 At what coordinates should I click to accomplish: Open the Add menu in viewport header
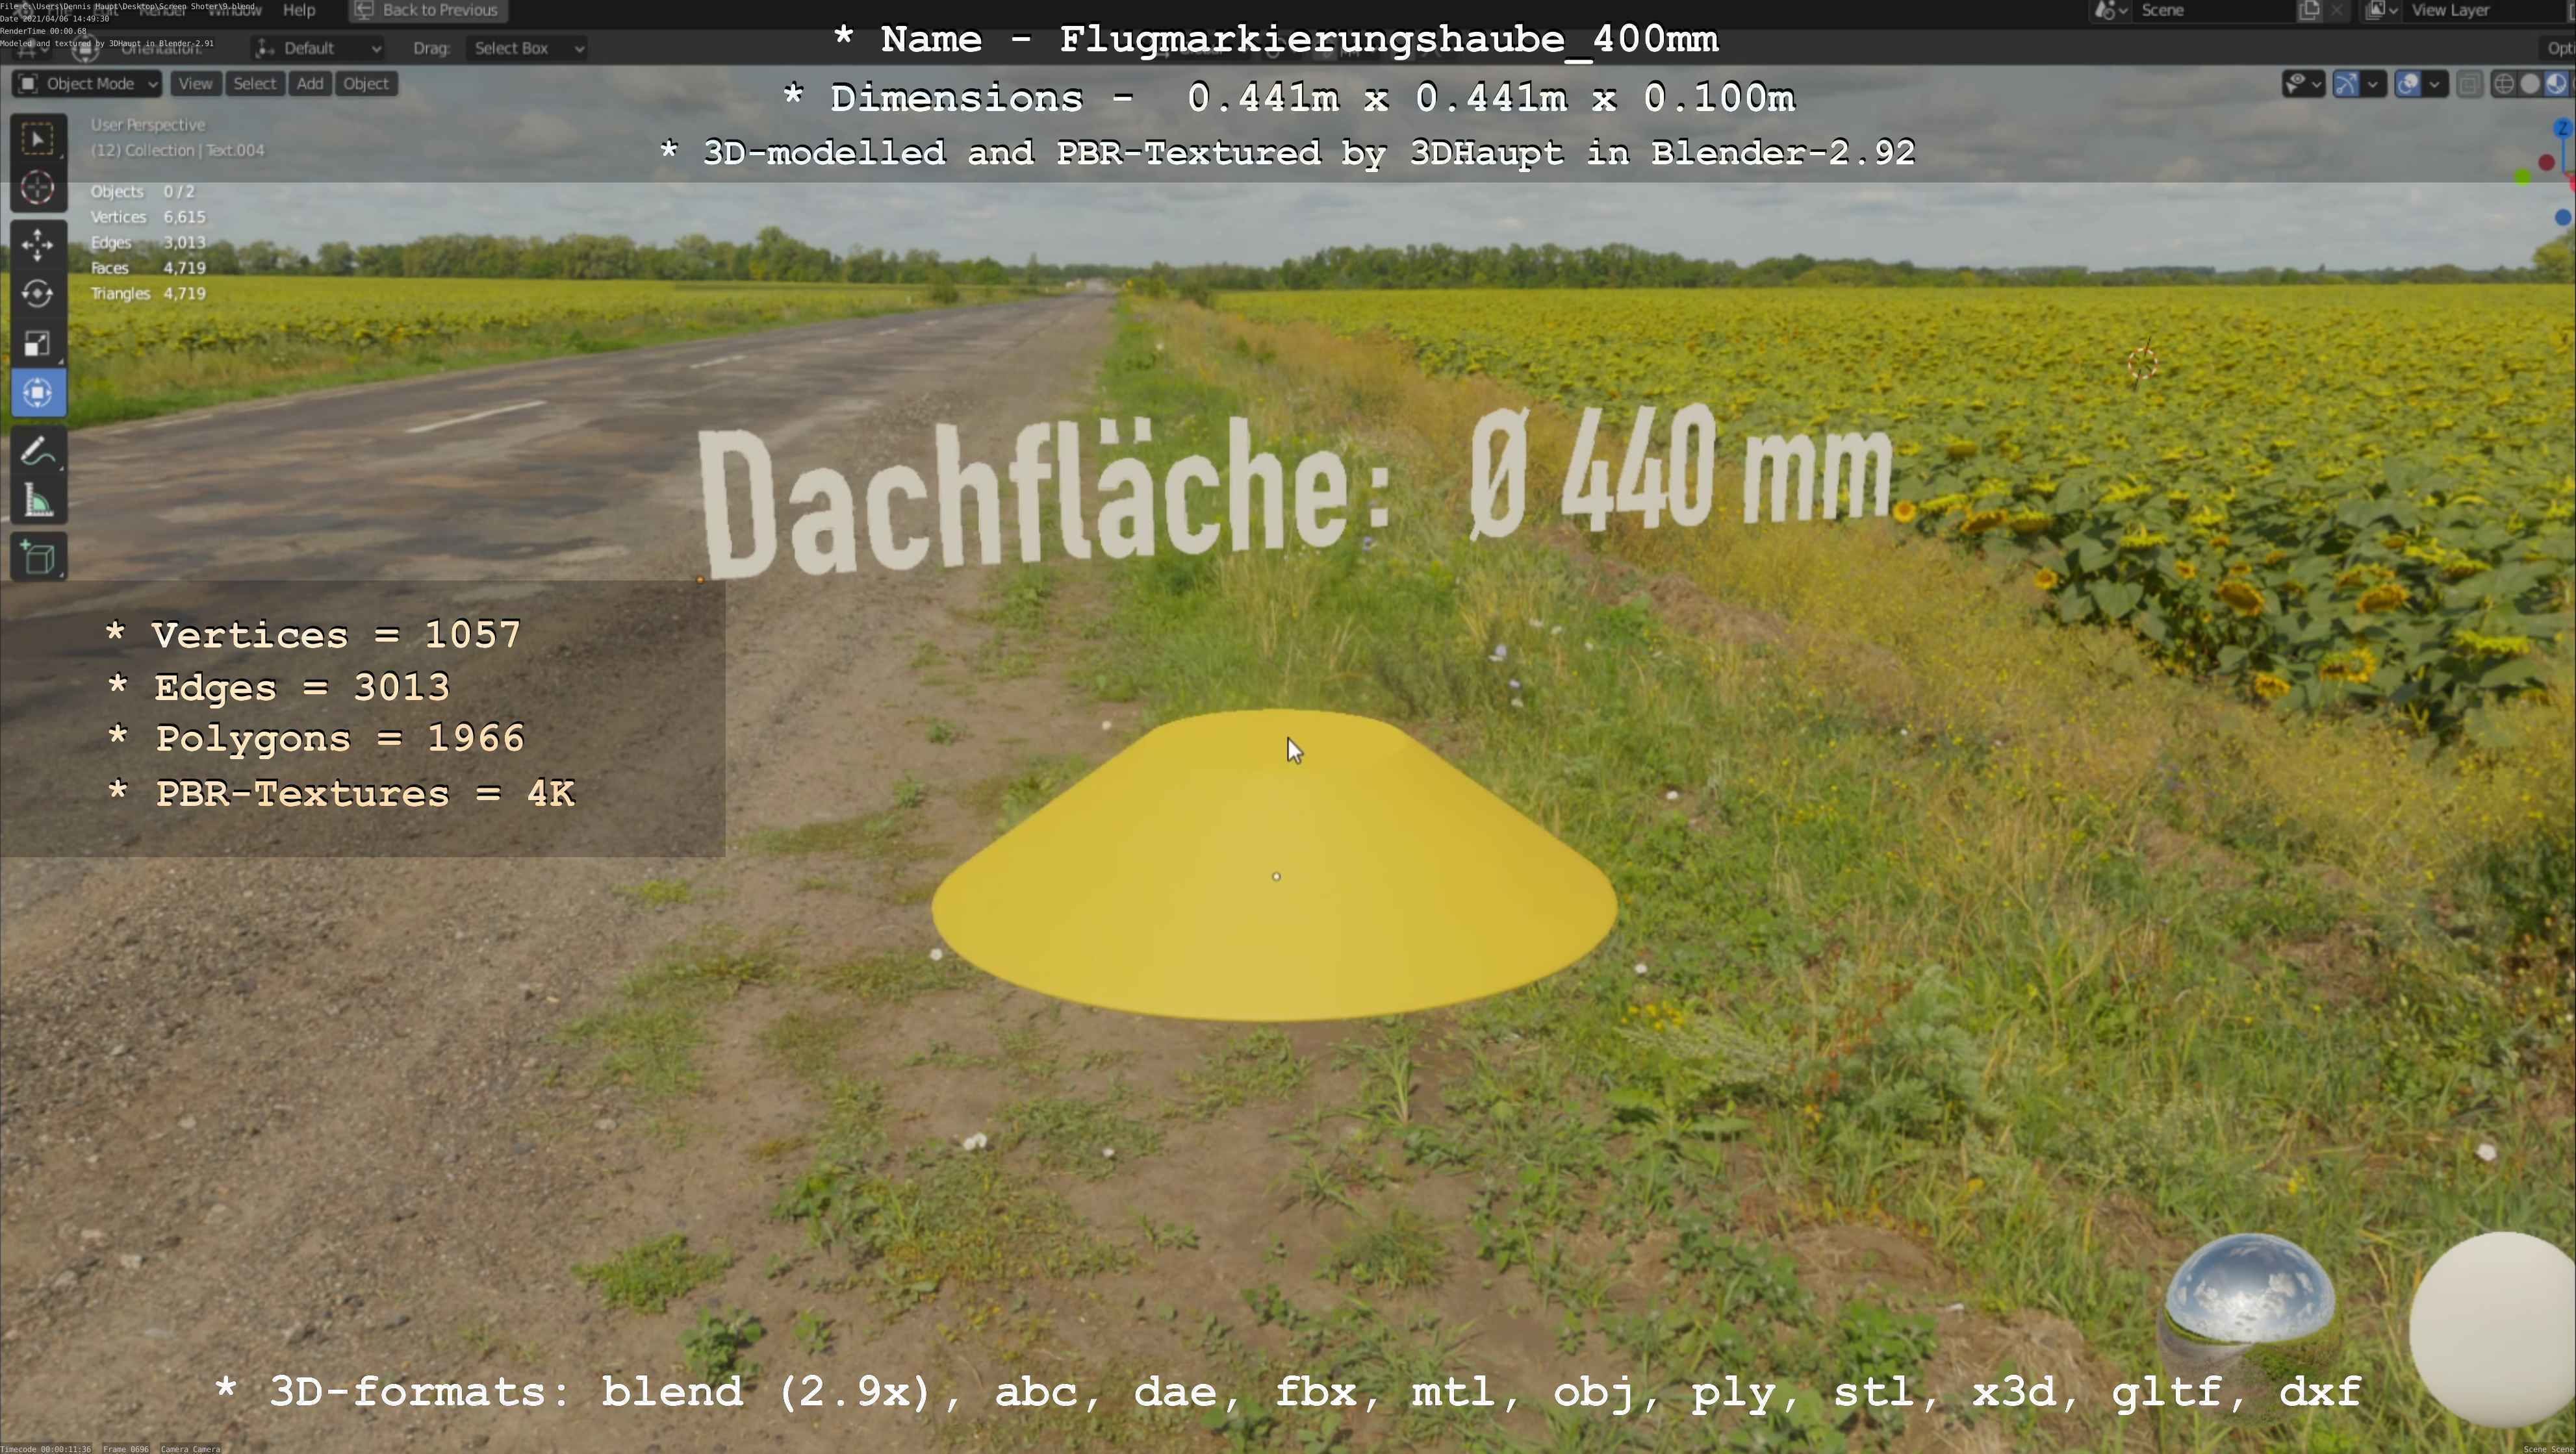point(310,84)
